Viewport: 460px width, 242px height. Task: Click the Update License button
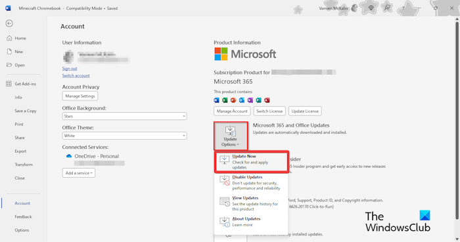click(305, 111)
